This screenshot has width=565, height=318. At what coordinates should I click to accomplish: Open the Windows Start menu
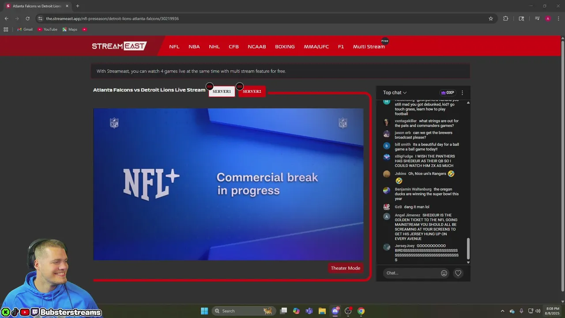204,311
